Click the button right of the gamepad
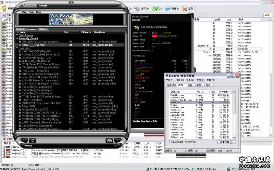The width and height of the screenshot is (274, 171). click(x=117, y=141)
